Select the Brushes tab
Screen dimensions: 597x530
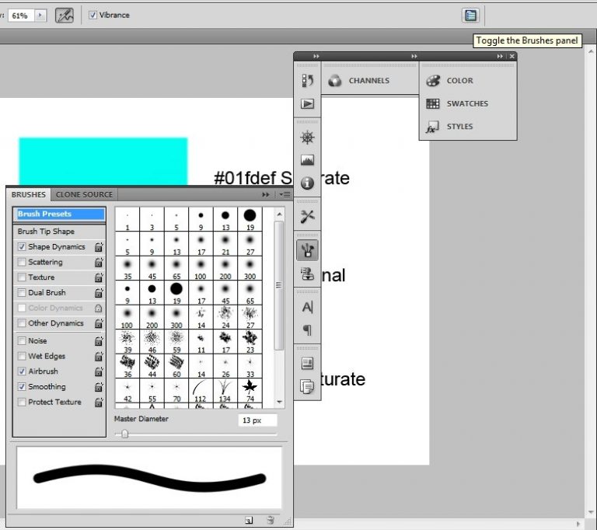pyautogui.click(x=28, y=194)
